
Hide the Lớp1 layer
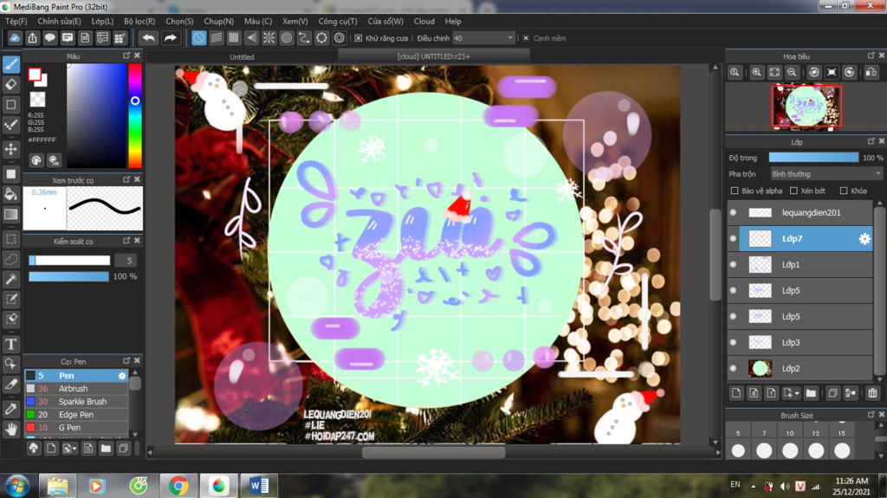tap(733, 264)
